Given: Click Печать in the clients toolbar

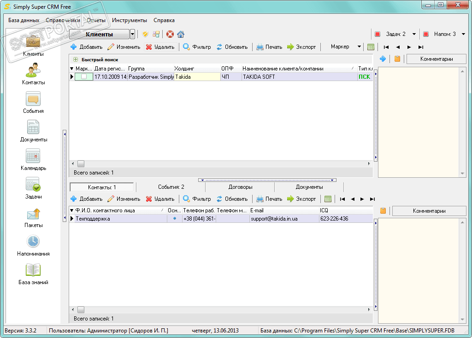Looking at the screenshot, I should (x=269, y=47).
